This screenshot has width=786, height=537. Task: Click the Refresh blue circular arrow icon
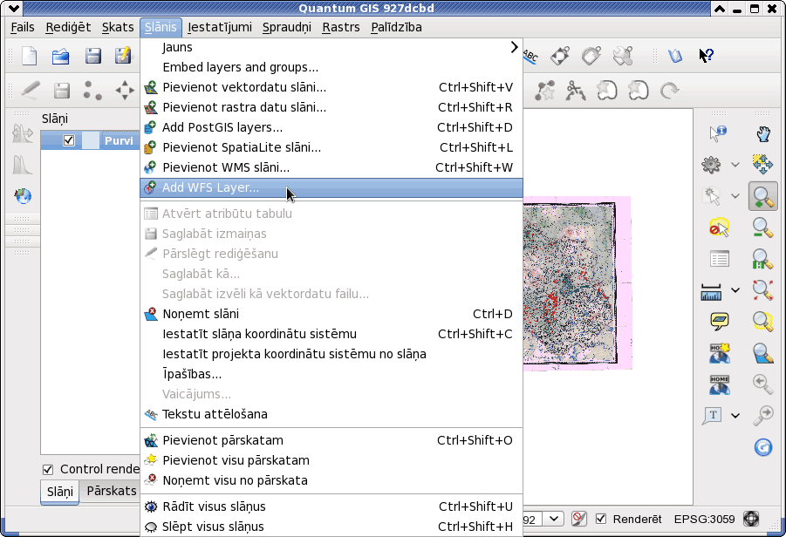(763, 447)
